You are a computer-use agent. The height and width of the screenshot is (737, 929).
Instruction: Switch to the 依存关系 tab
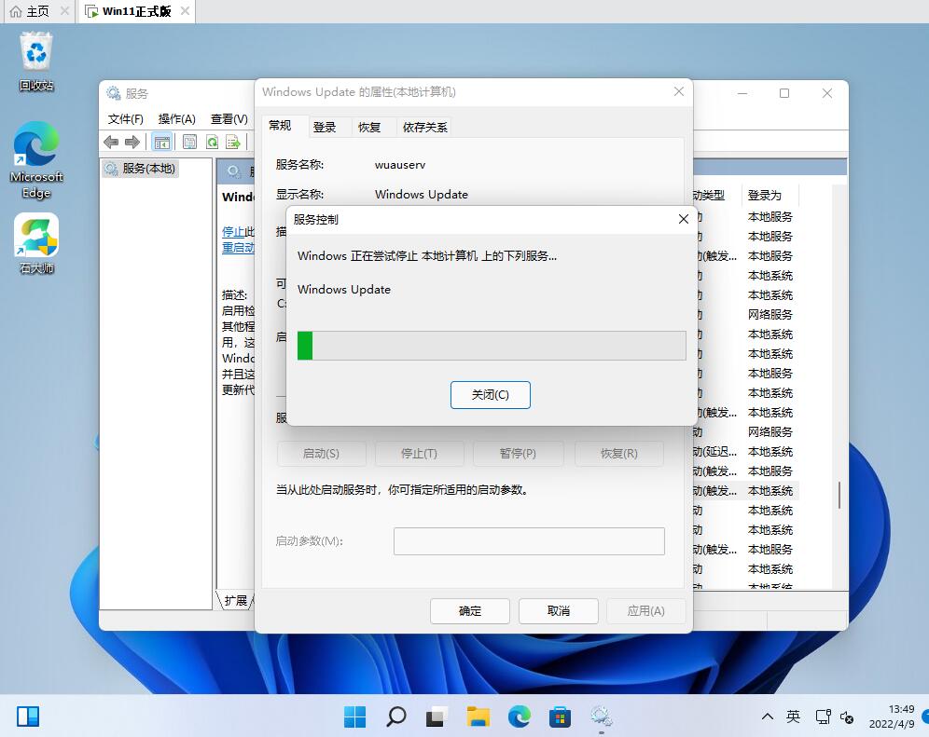click(x=424, y=126)
